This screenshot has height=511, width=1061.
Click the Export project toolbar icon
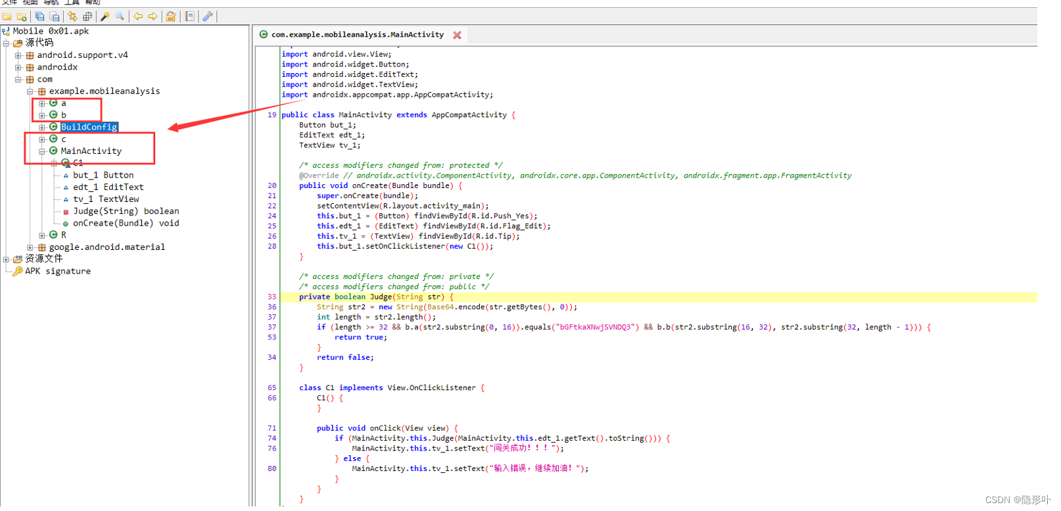[55, 16]
